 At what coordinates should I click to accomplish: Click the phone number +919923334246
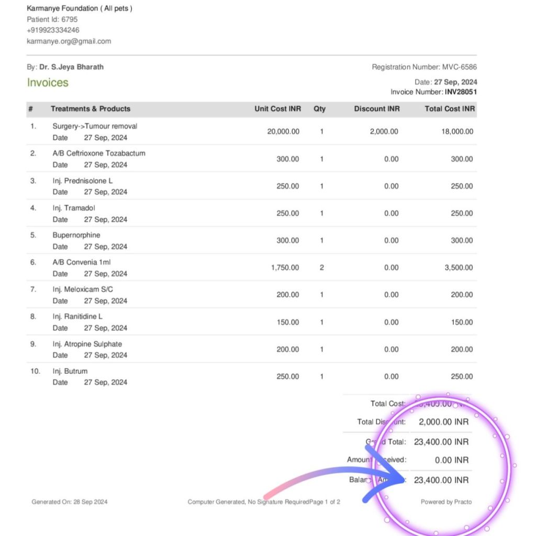(53, 30)
